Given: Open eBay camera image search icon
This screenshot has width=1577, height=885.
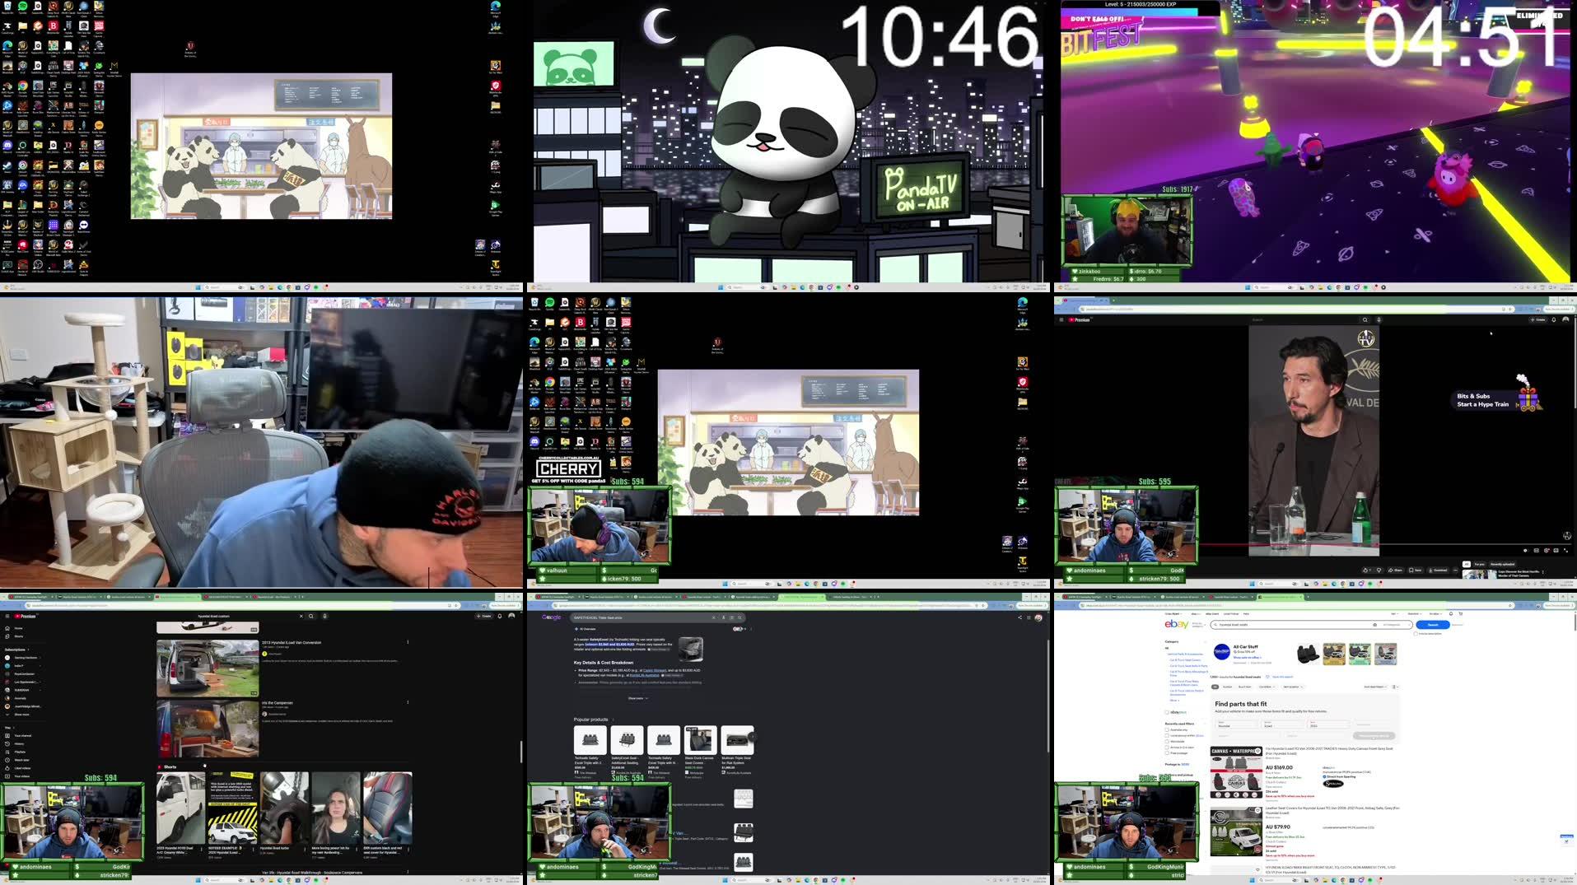Looking at the screenshot, I should (1374, 625).
